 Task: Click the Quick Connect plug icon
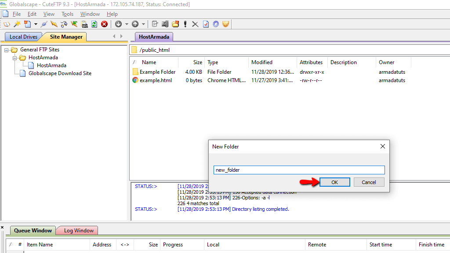(44, 24)
